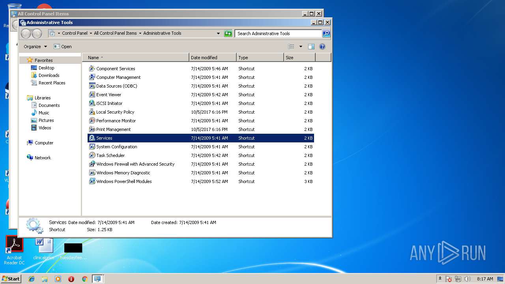The width and height of the screenshot is (505, 284).
Task: Launch Internet Explorer from the taskbar
Action: (x=32, y=279)
